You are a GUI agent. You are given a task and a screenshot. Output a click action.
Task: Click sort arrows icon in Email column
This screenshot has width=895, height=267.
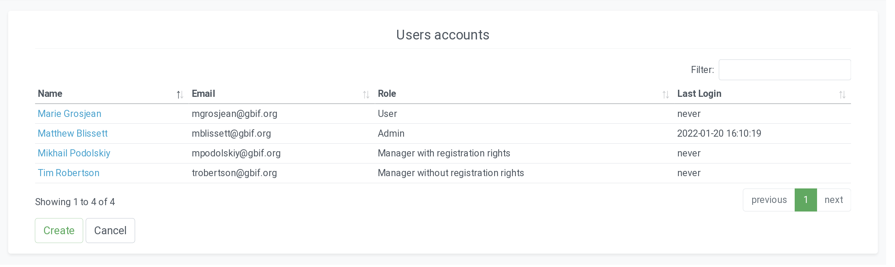[x=366, y=95]
